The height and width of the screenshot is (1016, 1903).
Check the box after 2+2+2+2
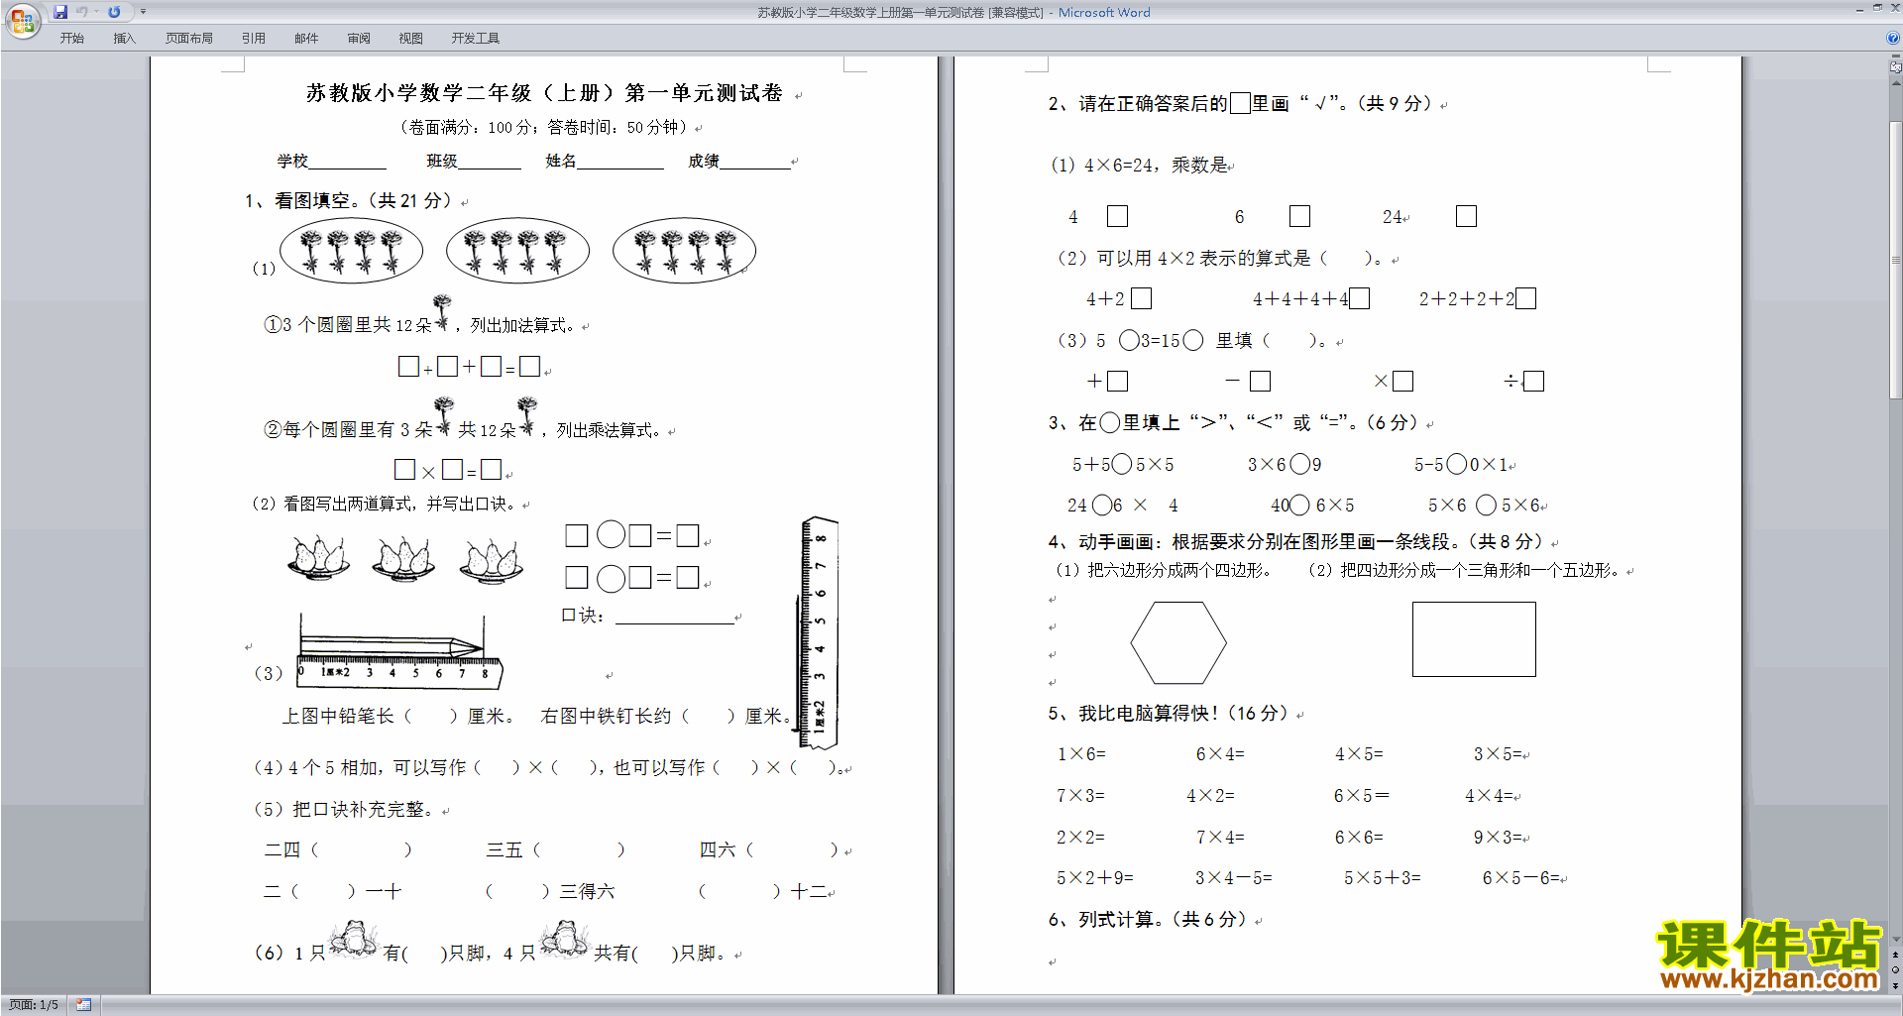pyautogui.click(x=1525, y=298)
